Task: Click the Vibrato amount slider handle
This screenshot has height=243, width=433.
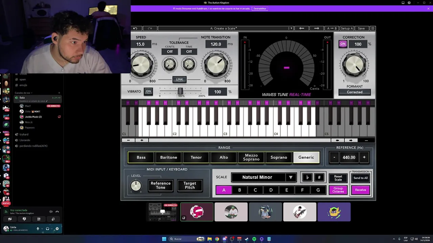Action: click(x=180, y=91)
